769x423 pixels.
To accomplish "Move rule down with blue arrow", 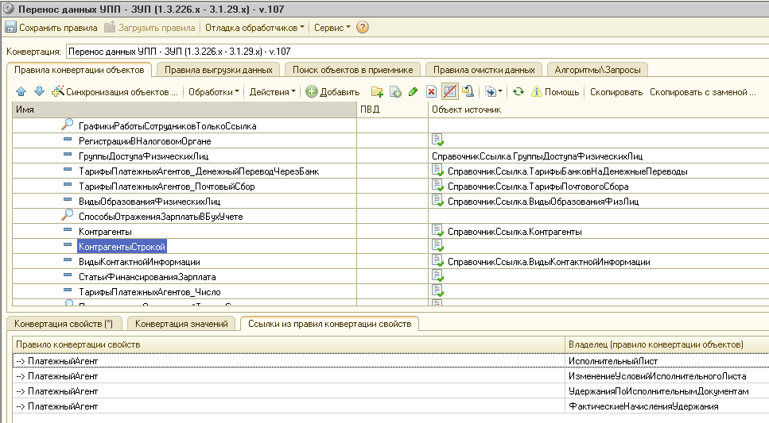I will pyautogui.click(x=39, y=91).
